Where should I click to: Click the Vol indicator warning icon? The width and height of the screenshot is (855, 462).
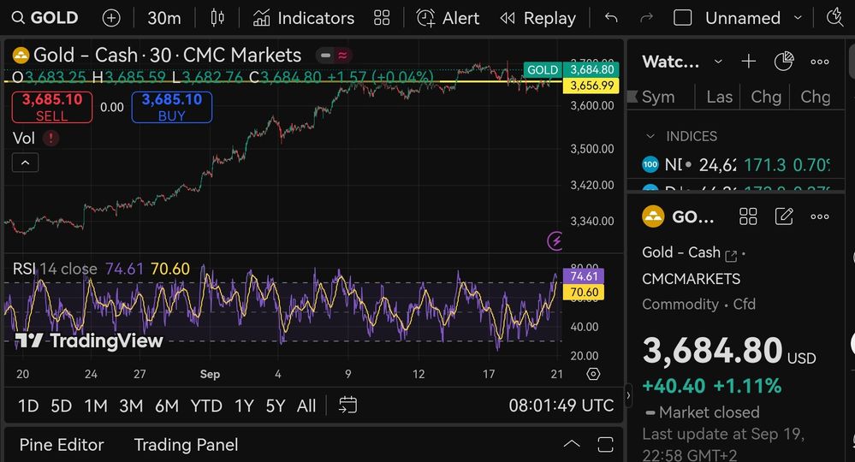tap(50, 138)
